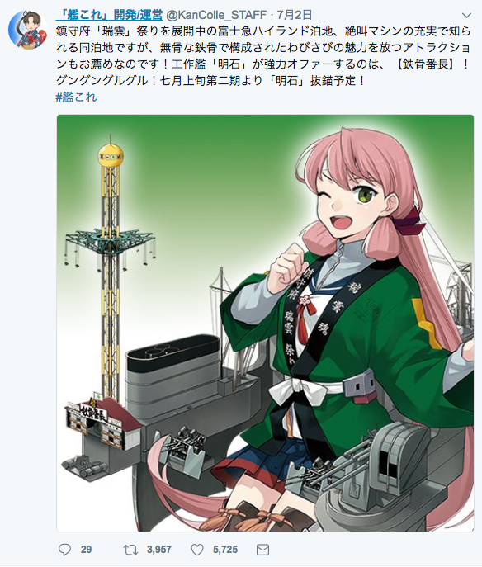
Task: Open the tweet options caret menu
Action: tap(467, 15)
